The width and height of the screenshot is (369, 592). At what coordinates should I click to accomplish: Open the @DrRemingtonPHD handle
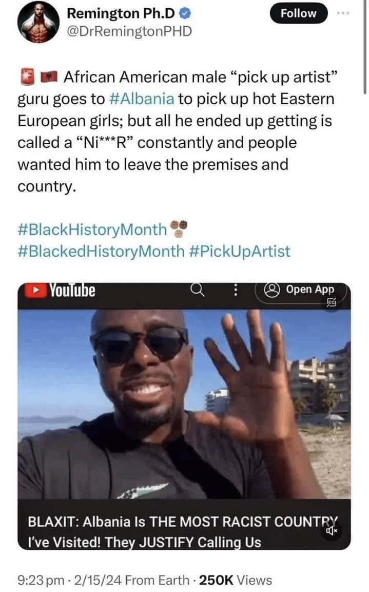(129, 31)
